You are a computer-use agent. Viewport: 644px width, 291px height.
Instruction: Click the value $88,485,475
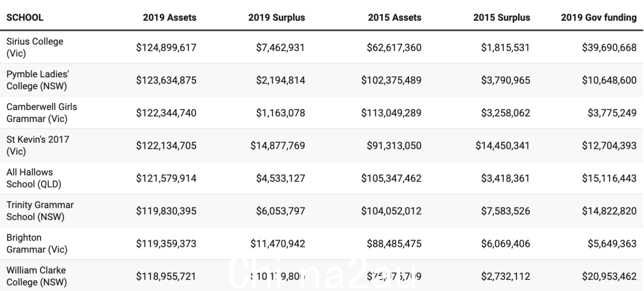click(x=394, y=244)
